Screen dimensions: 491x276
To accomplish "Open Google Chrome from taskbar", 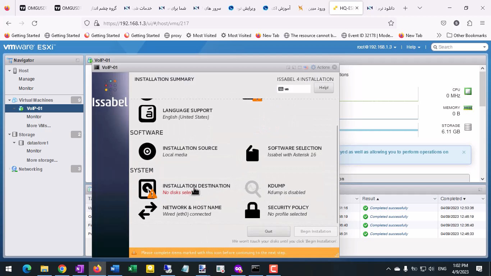I will click(62, 269).
